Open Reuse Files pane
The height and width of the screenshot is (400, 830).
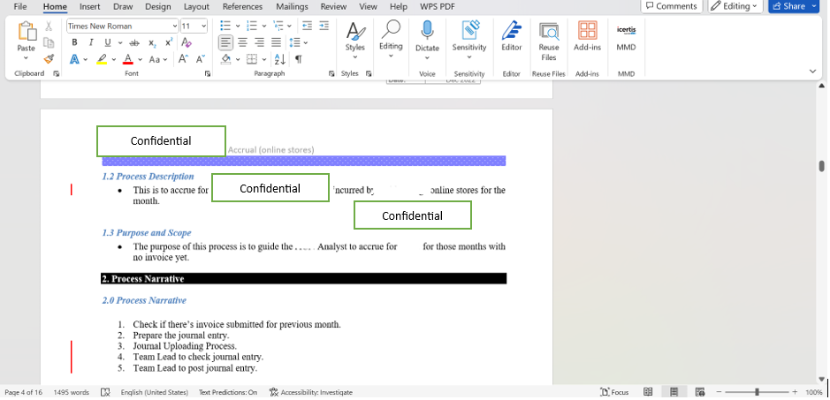[548, 42]
